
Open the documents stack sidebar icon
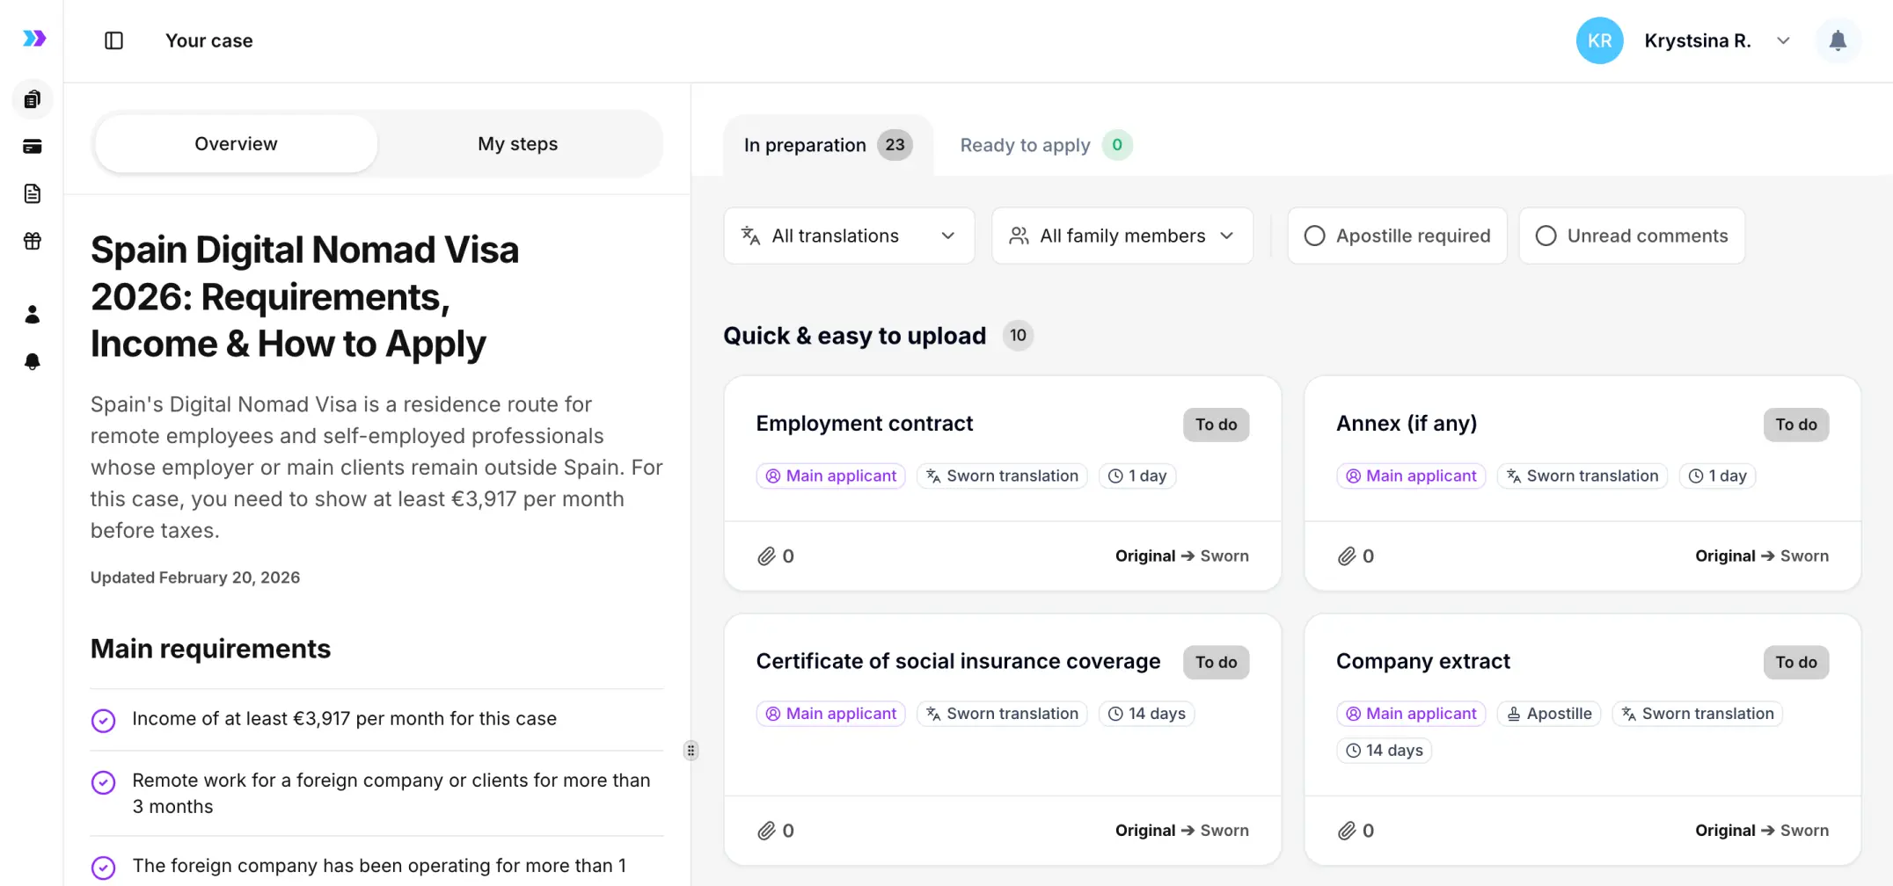(x=33, y=99)
